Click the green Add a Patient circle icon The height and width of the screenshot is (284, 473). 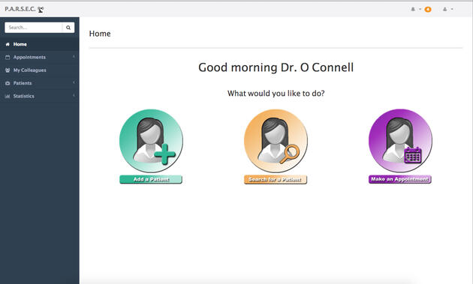coord(151,141)
